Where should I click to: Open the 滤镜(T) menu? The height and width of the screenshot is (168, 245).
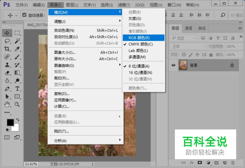pos(124,5)
